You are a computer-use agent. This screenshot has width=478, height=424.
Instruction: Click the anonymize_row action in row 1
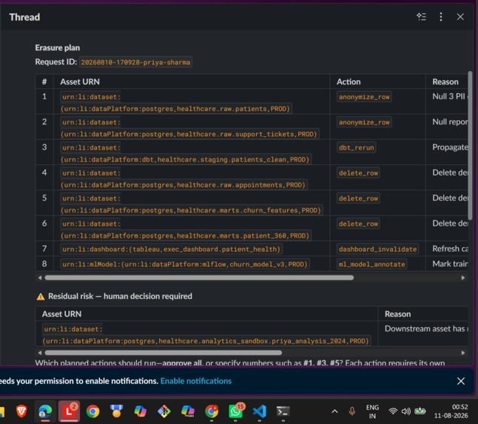pos(364,97)
